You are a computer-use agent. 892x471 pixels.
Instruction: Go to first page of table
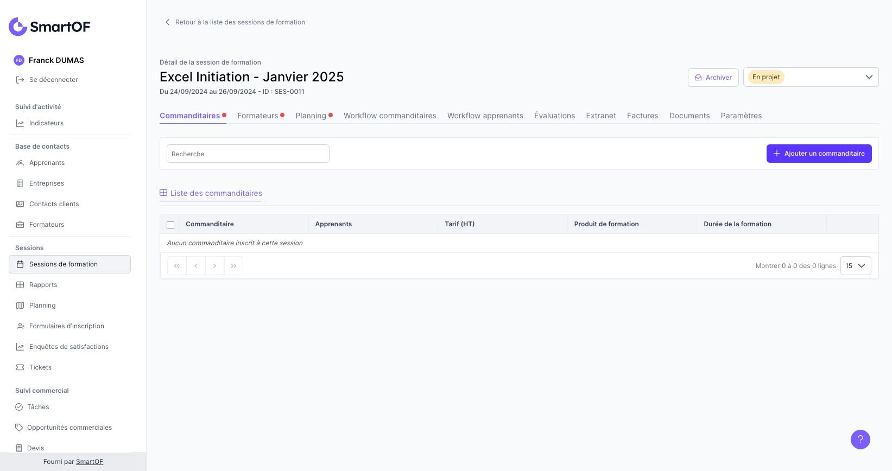pyautogui.click(x=176, y=266)
